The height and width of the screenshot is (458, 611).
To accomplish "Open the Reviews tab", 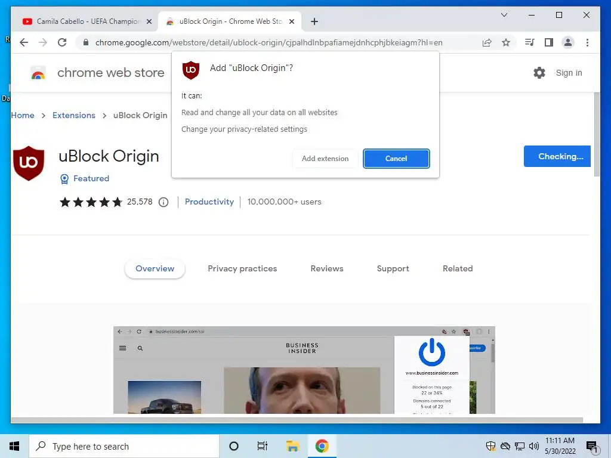I will point(327,269).
